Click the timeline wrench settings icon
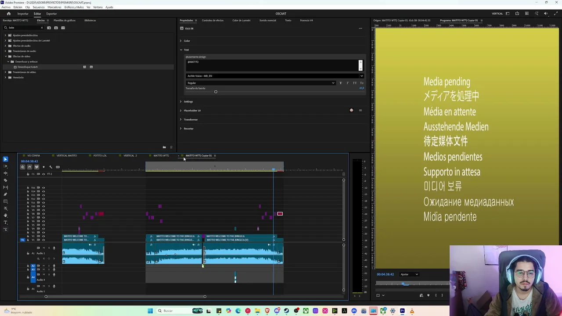 (50, 167)
